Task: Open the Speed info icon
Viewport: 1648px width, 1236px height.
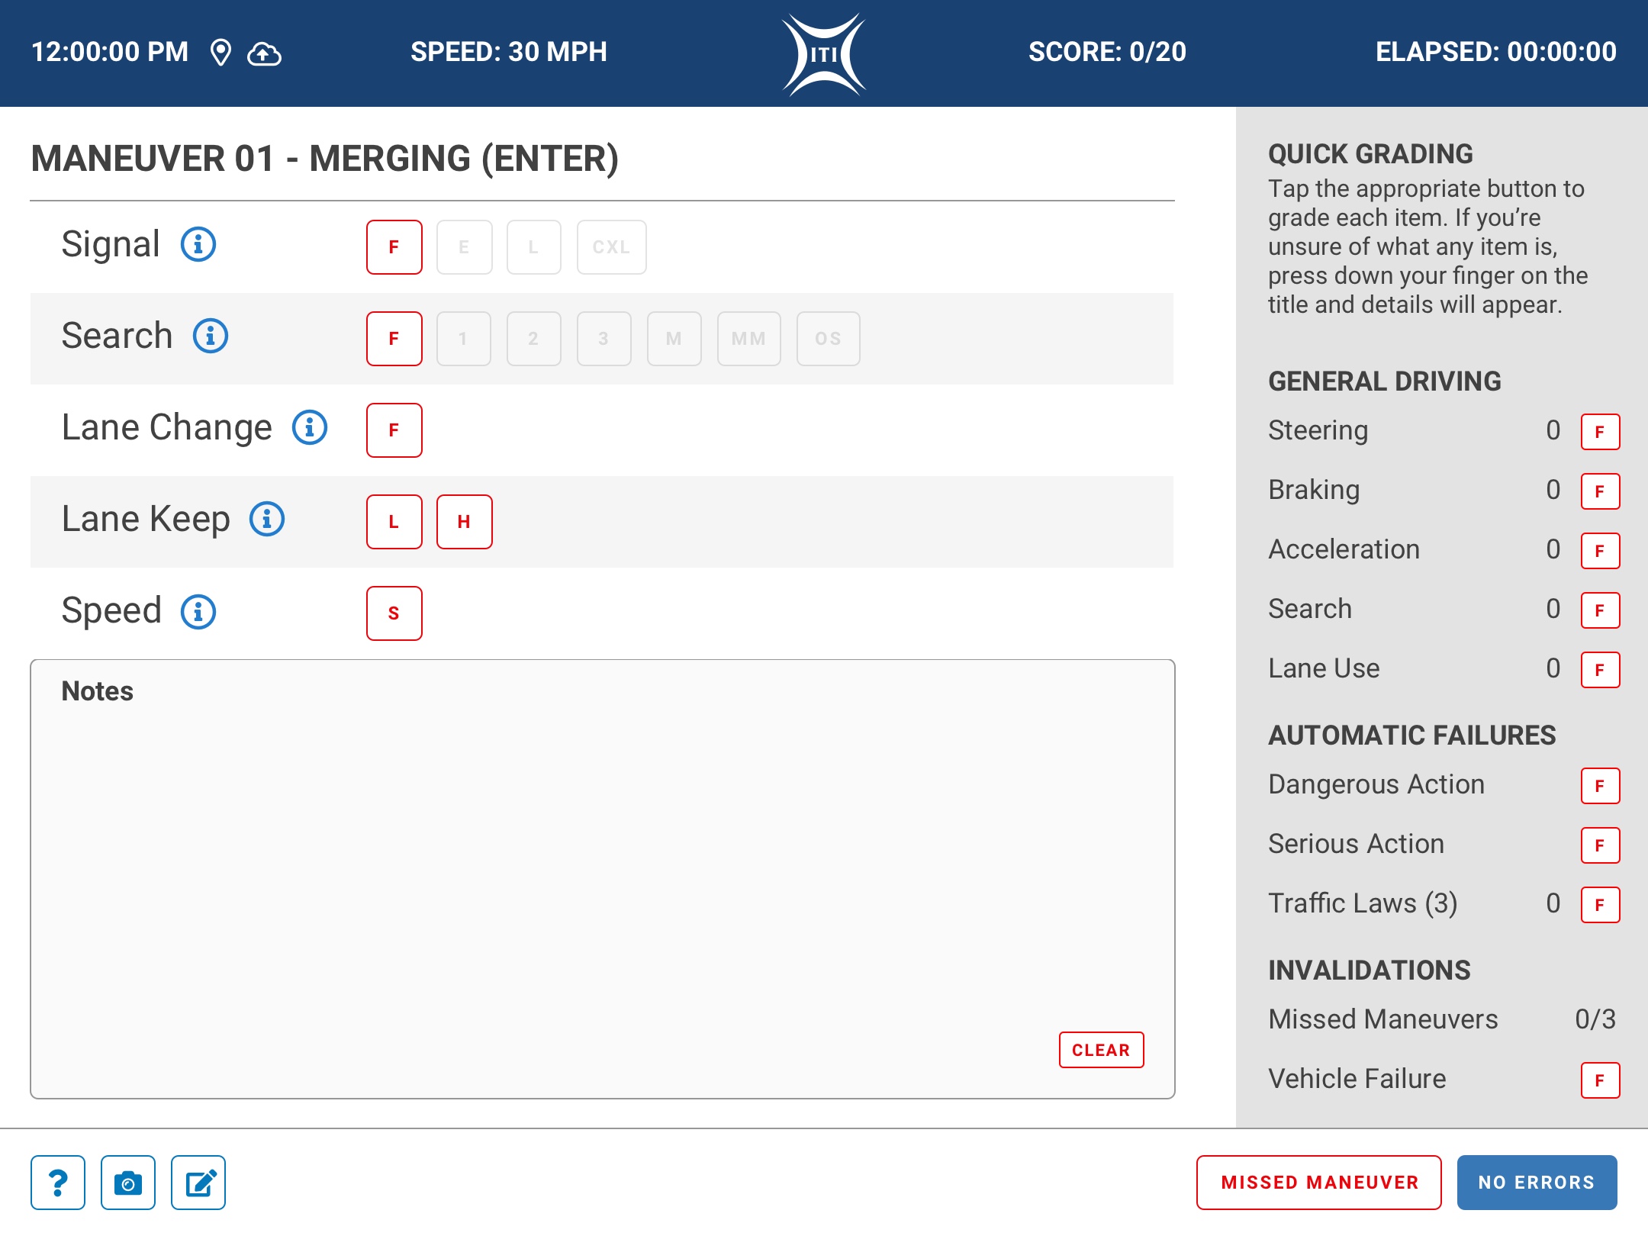Action: click(x=198, y=612)
